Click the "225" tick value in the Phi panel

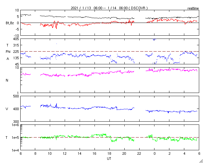tap(16, 52)
